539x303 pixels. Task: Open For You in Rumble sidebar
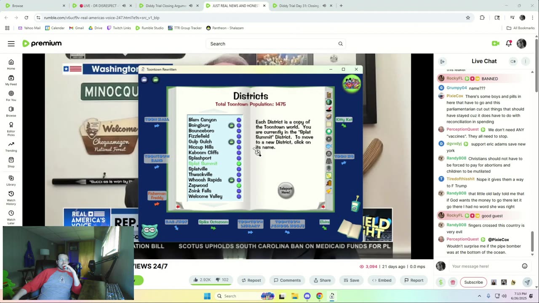pyautogui.click(x=11, y=96)
